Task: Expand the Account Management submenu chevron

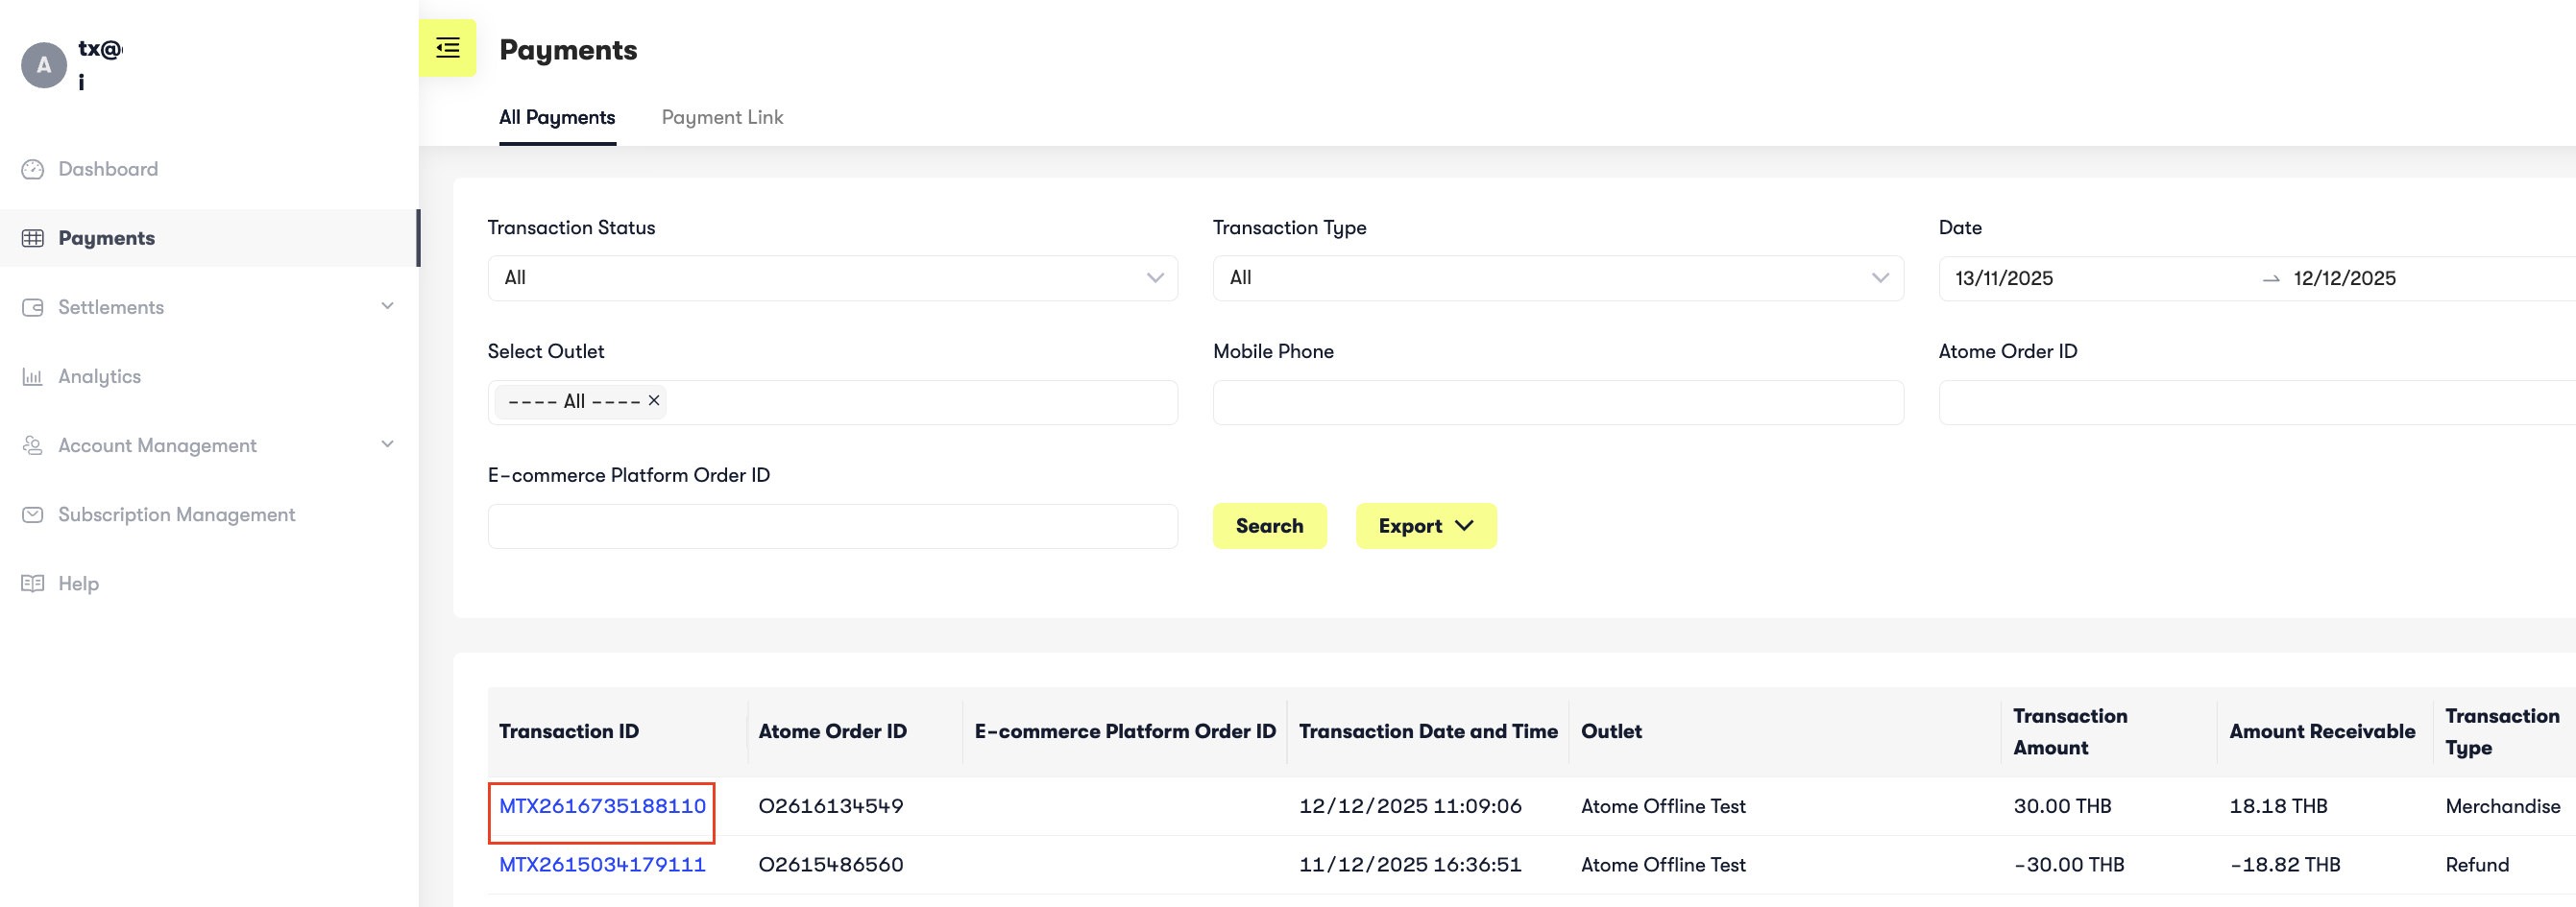Action: 388,444
